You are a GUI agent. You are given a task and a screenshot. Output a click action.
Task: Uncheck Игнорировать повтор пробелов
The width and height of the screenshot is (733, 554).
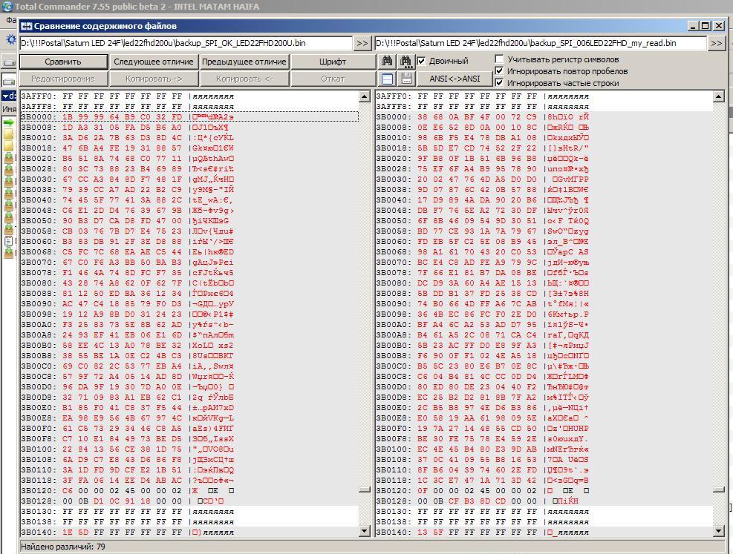pyautogui.click(x=500, y=71)
